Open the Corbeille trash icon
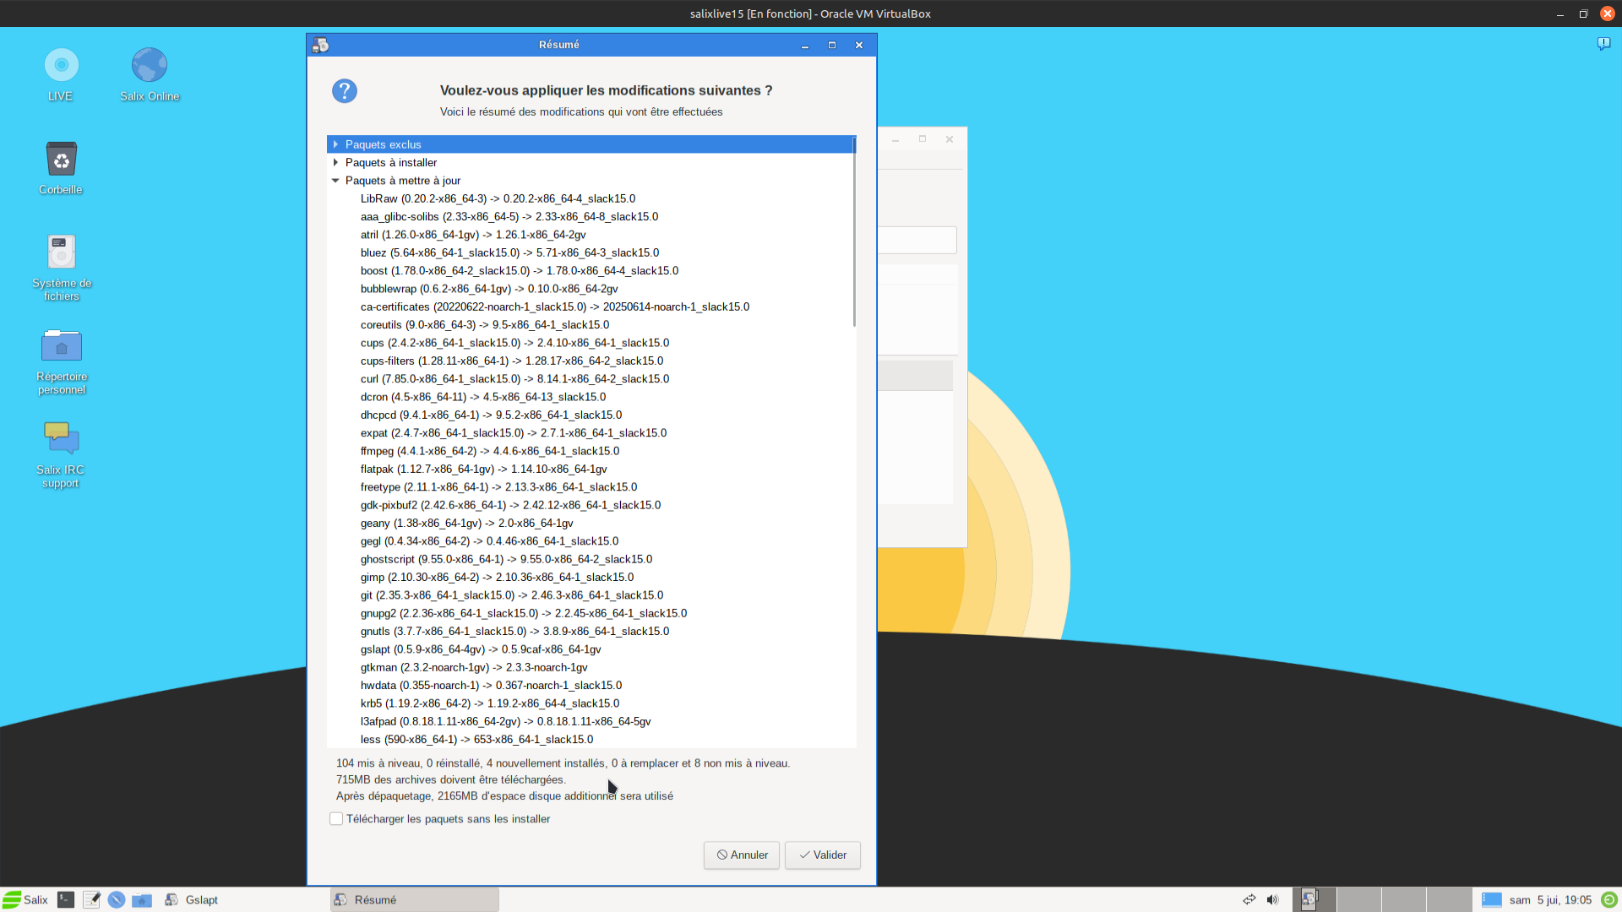This screenshot has width=1622, height=912. [61, 160]
